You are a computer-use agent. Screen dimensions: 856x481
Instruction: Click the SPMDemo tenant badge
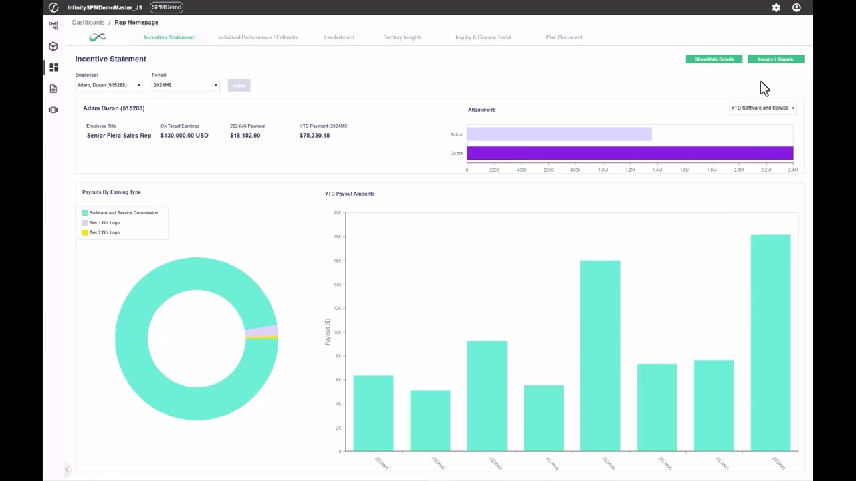click(167, 7)
